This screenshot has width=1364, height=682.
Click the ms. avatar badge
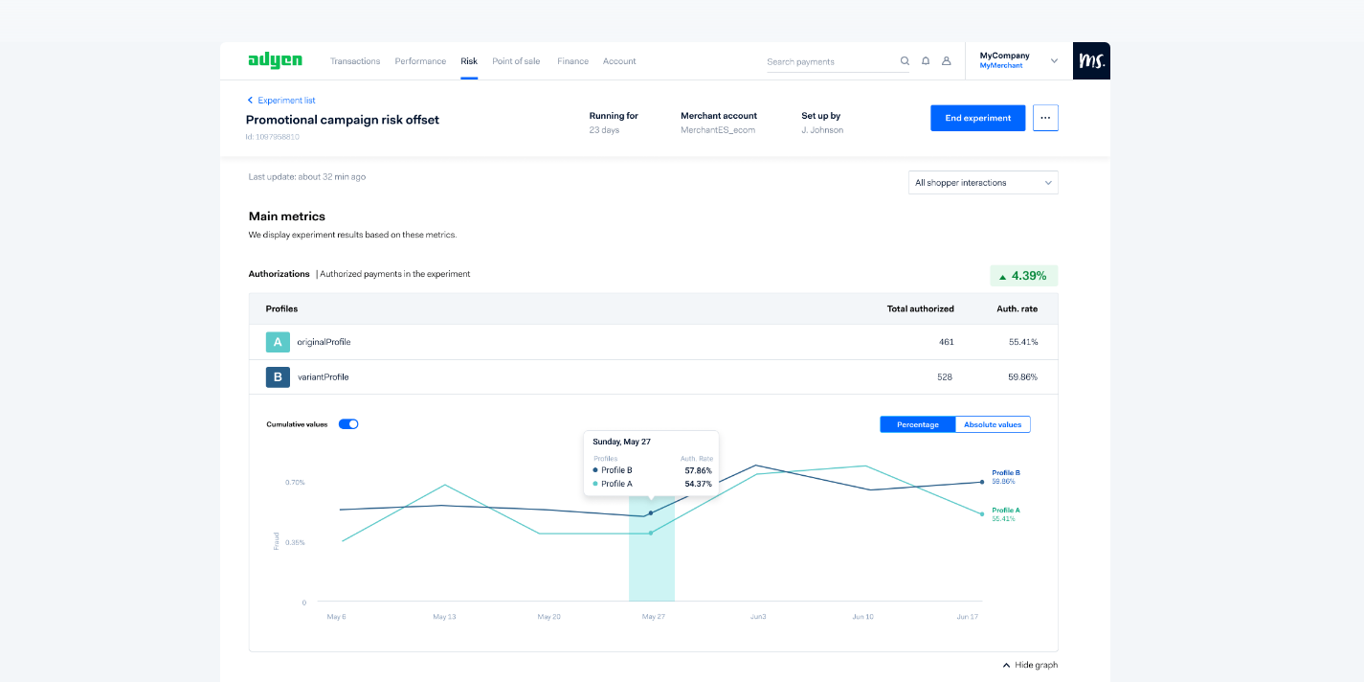(1091, 60)
